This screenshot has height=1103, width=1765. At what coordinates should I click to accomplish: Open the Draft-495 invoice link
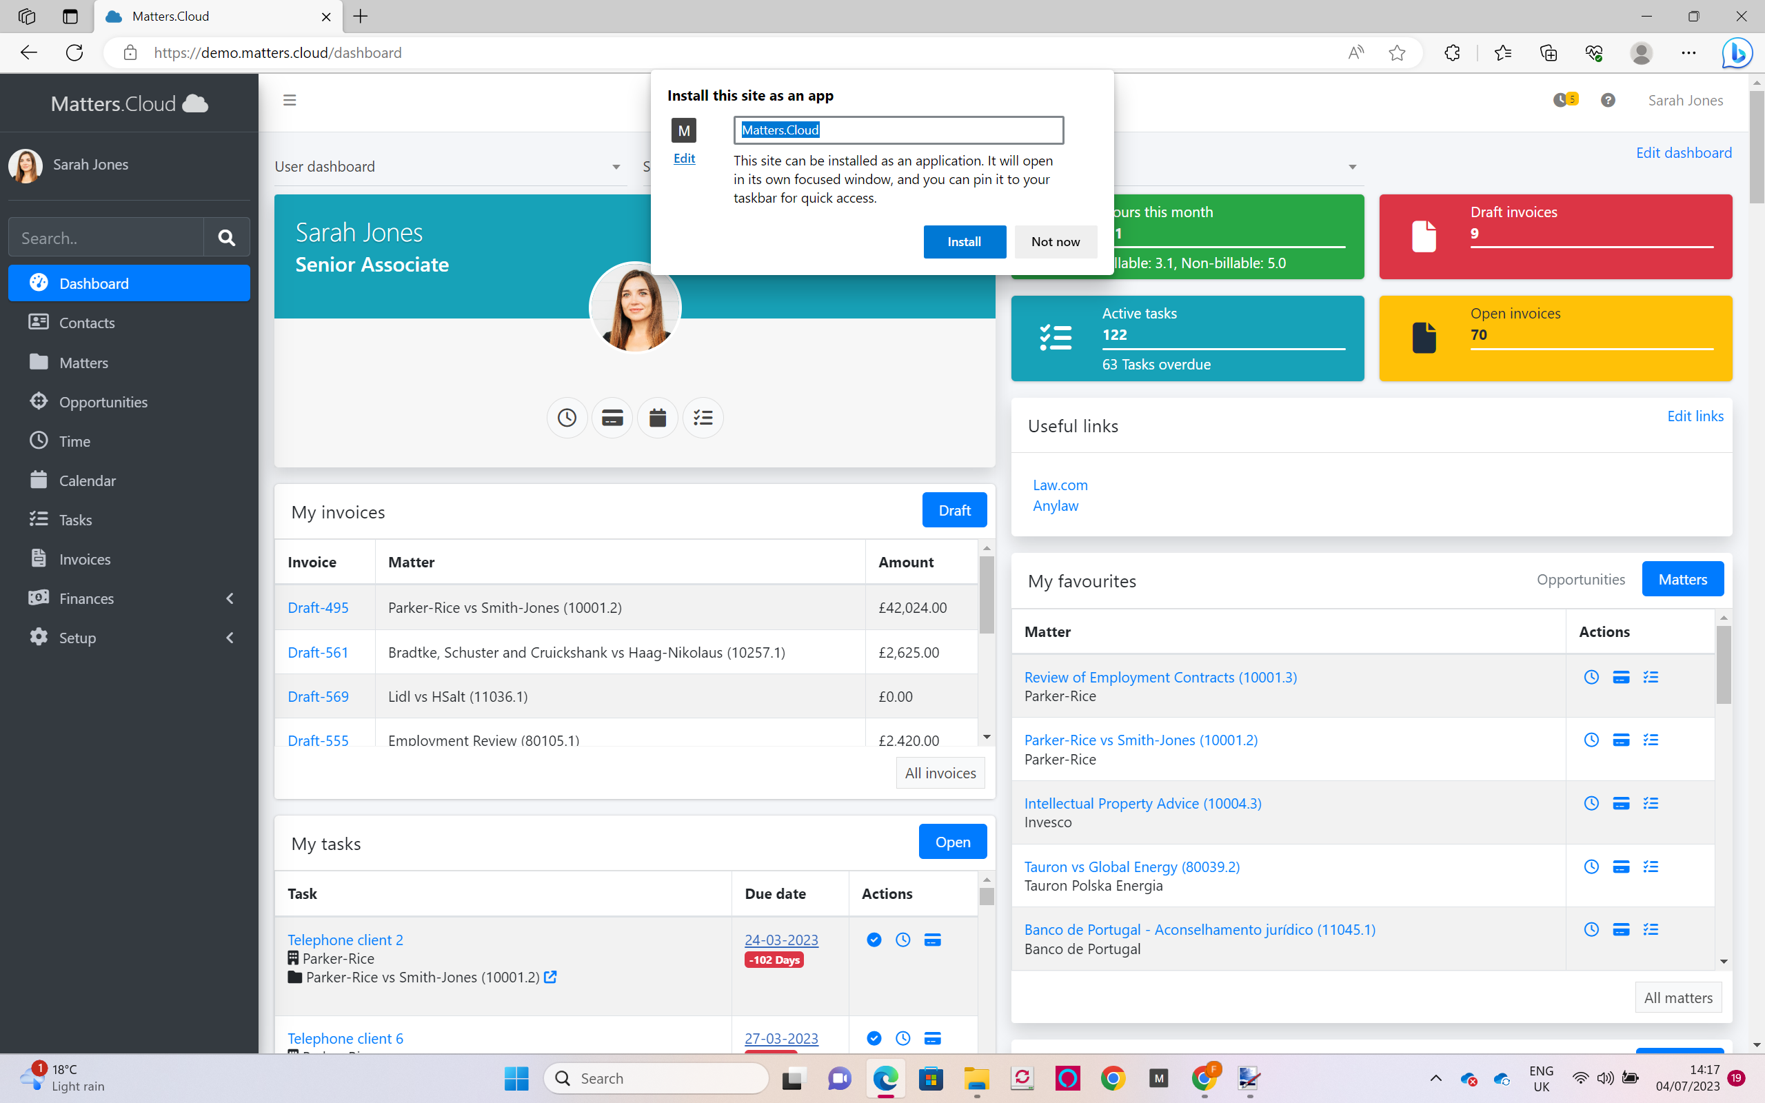point(318,607)
